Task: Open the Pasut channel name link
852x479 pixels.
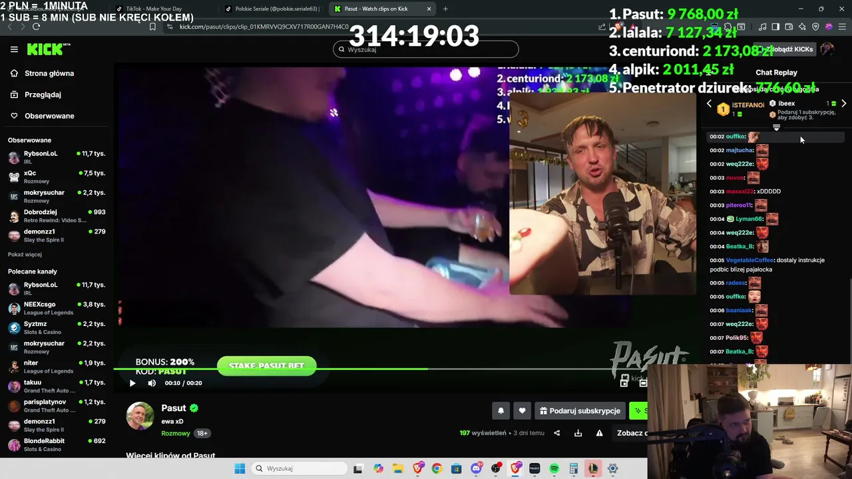Action: tap(173, 408)
